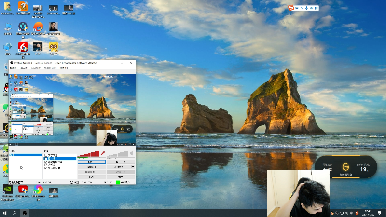Adjust the gray desktop volume bars
Viewport: 386px width, 217px height.
[117, 154]
